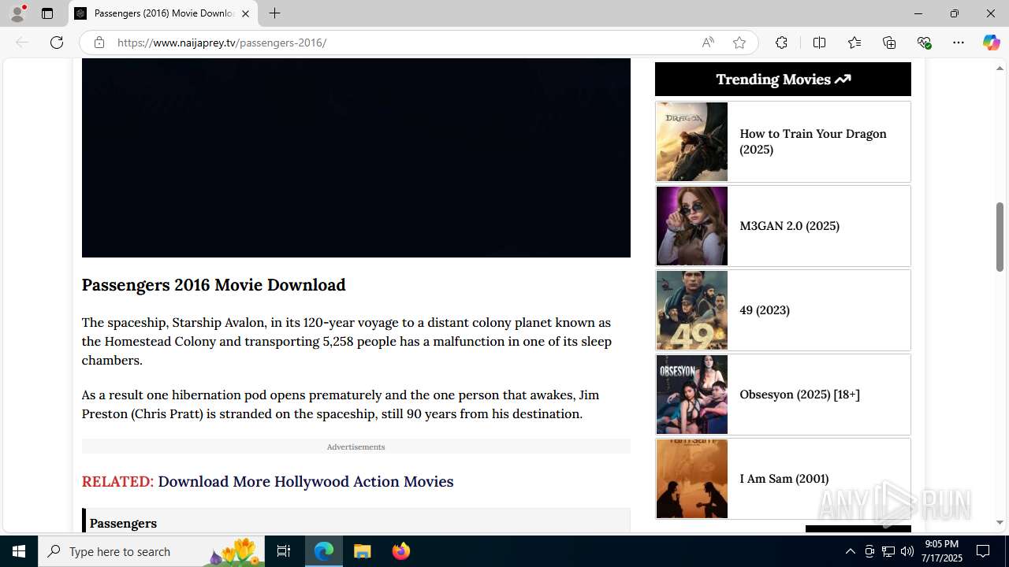Click the address bar URL
The image size is (1009, 567).
click(222, 43)
